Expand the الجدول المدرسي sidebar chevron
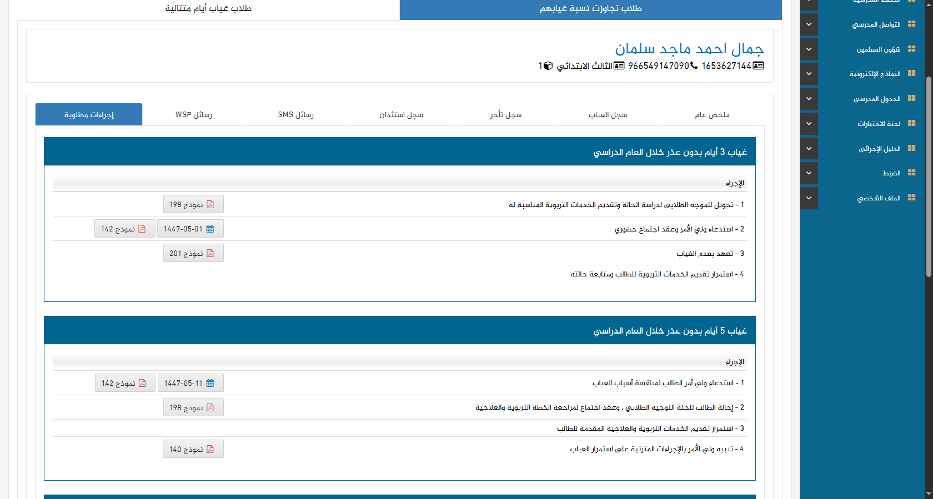The image size is (933, 499). pyautogui.click(x=809, y=99)
